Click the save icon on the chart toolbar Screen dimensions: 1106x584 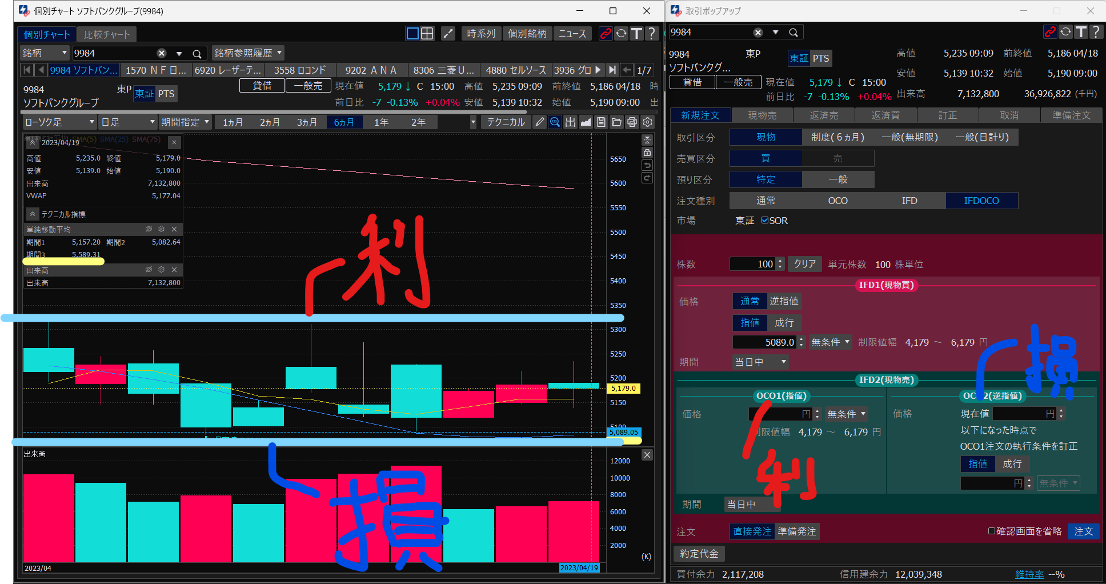click(x=601, y=122)
